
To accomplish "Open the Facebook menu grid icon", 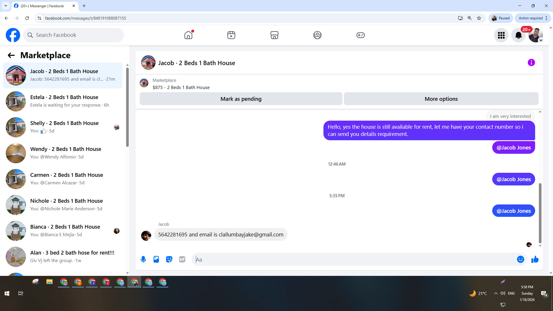I will click(501, 35).
